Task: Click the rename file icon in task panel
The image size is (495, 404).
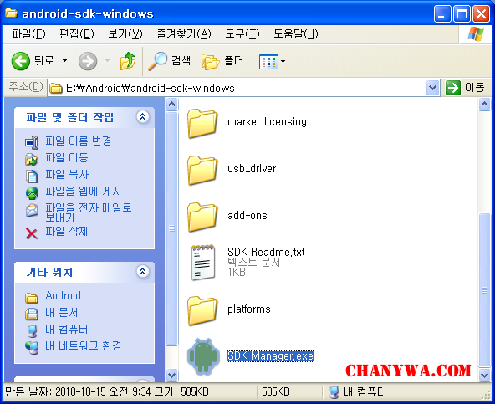Action: 32,142
